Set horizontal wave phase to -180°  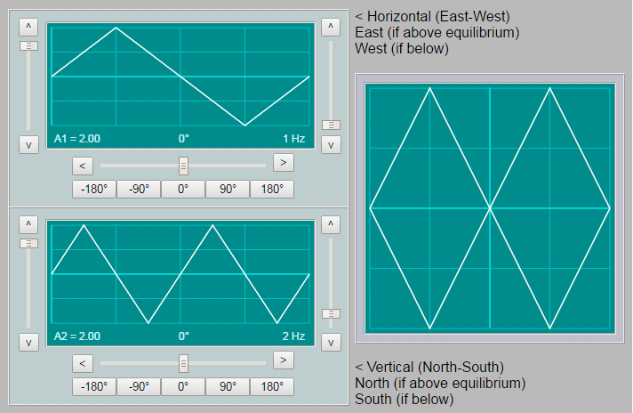click(94, 189)
